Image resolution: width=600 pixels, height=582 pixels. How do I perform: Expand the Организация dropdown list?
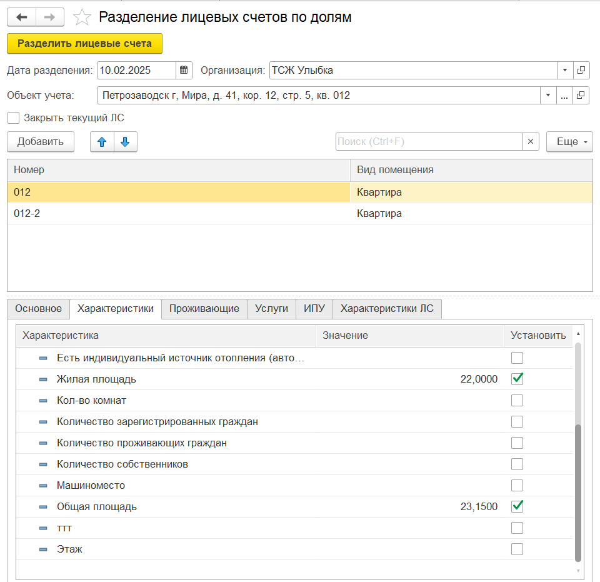(565, 71)
